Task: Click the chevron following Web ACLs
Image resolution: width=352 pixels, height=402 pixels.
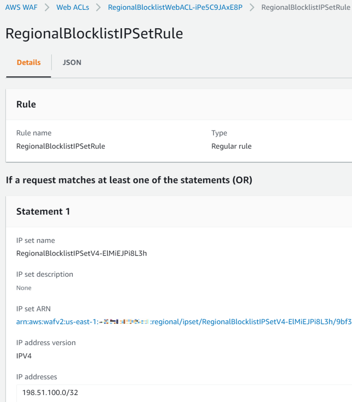Action: coord(98,7)
